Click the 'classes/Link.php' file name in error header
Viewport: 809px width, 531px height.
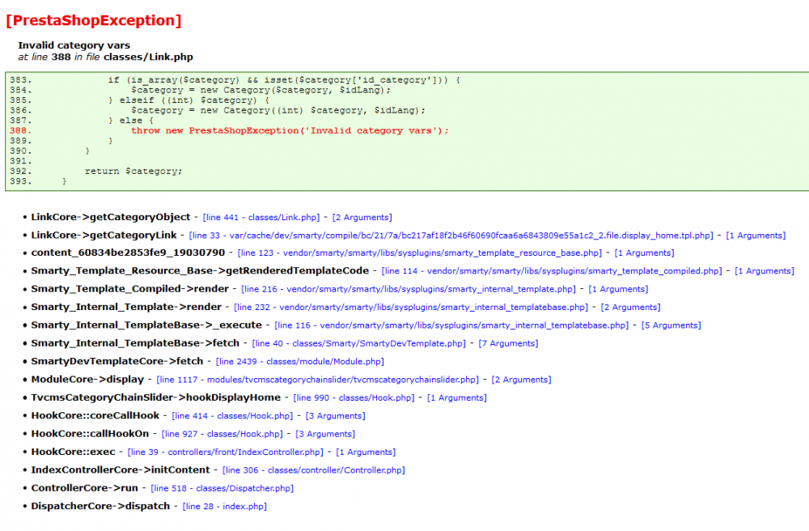(x=148, y=57)
